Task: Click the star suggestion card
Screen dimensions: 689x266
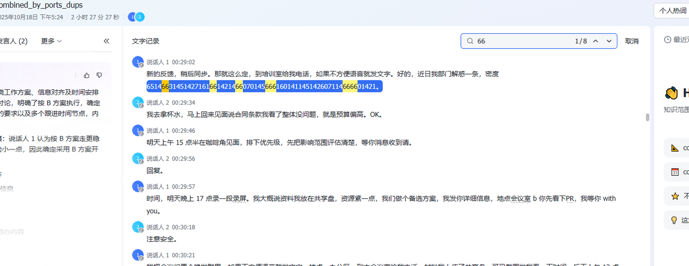Action: [x=676, y=196]
